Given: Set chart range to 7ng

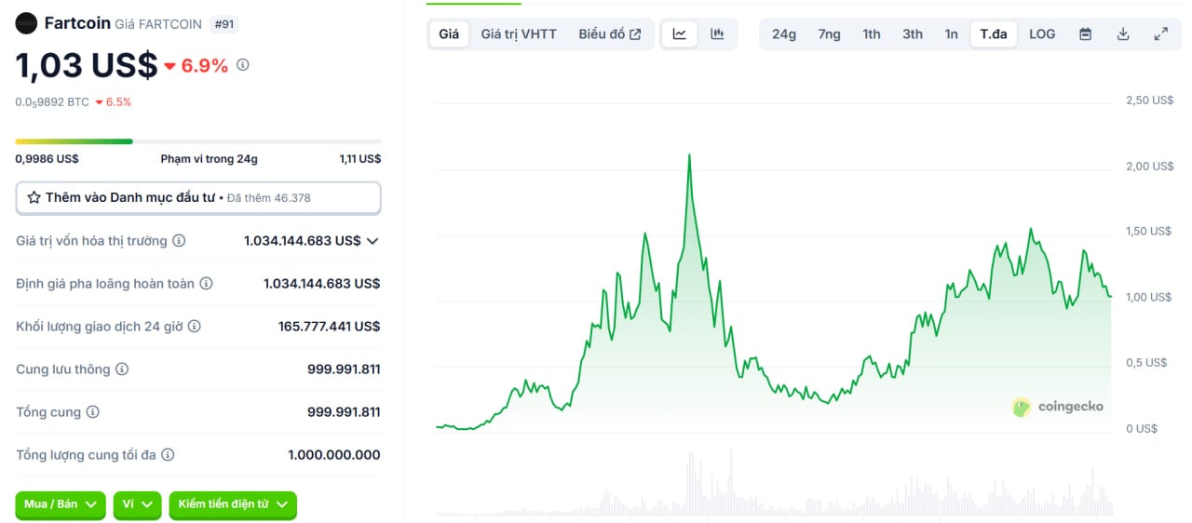Looking at the screenshot, I should click(829, 34).
